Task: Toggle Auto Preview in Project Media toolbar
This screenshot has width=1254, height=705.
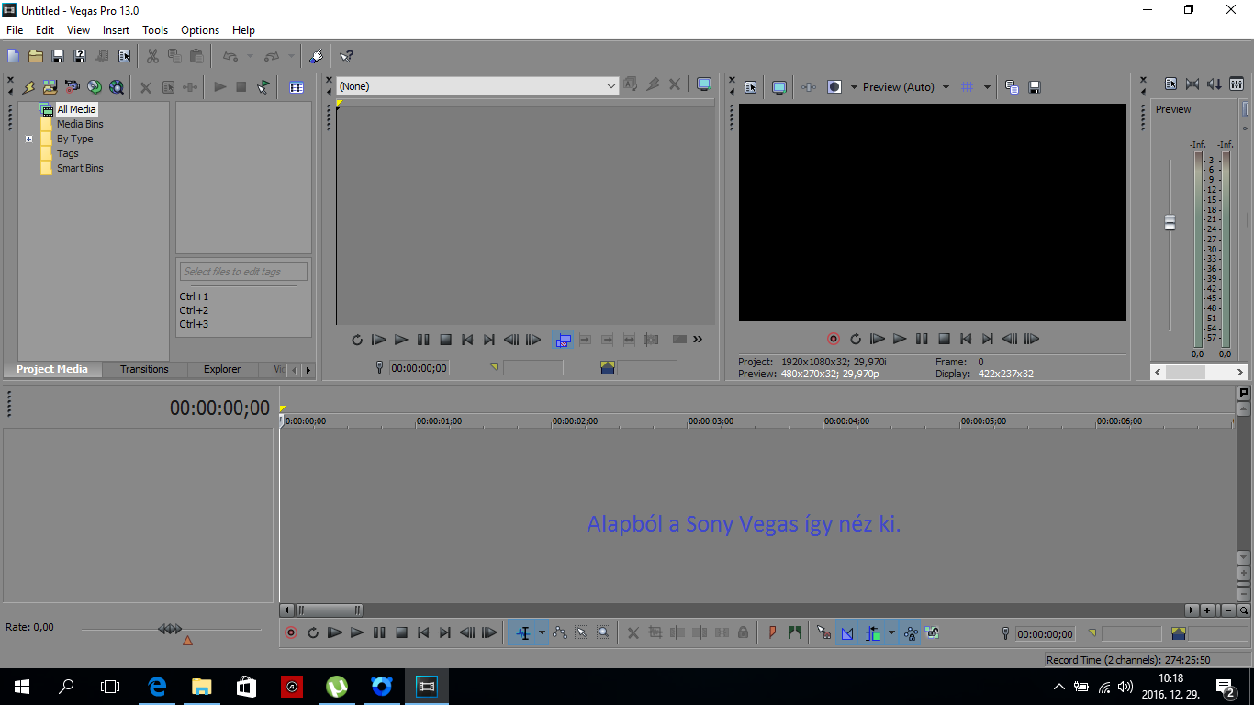Action: 263,87
